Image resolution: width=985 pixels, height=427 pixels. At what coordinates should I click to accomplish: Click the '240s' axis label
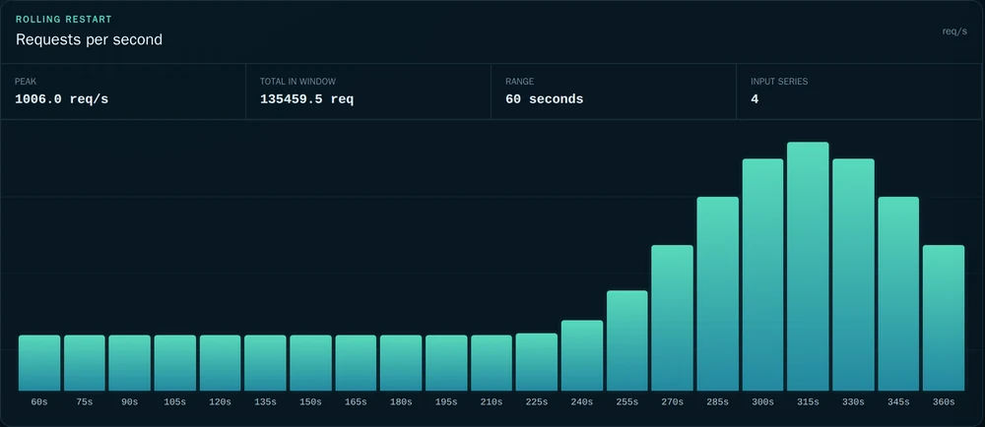pyautogui.click(x=582, y=402)
